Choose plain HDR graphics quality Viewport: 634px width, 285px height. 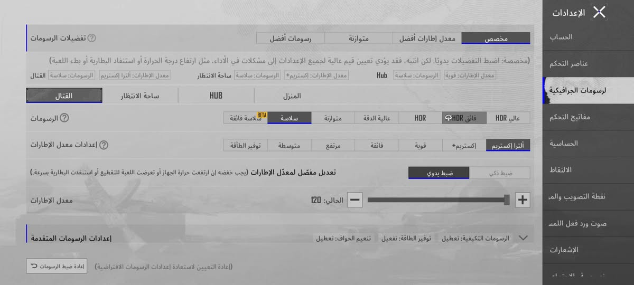pos(420,118)
